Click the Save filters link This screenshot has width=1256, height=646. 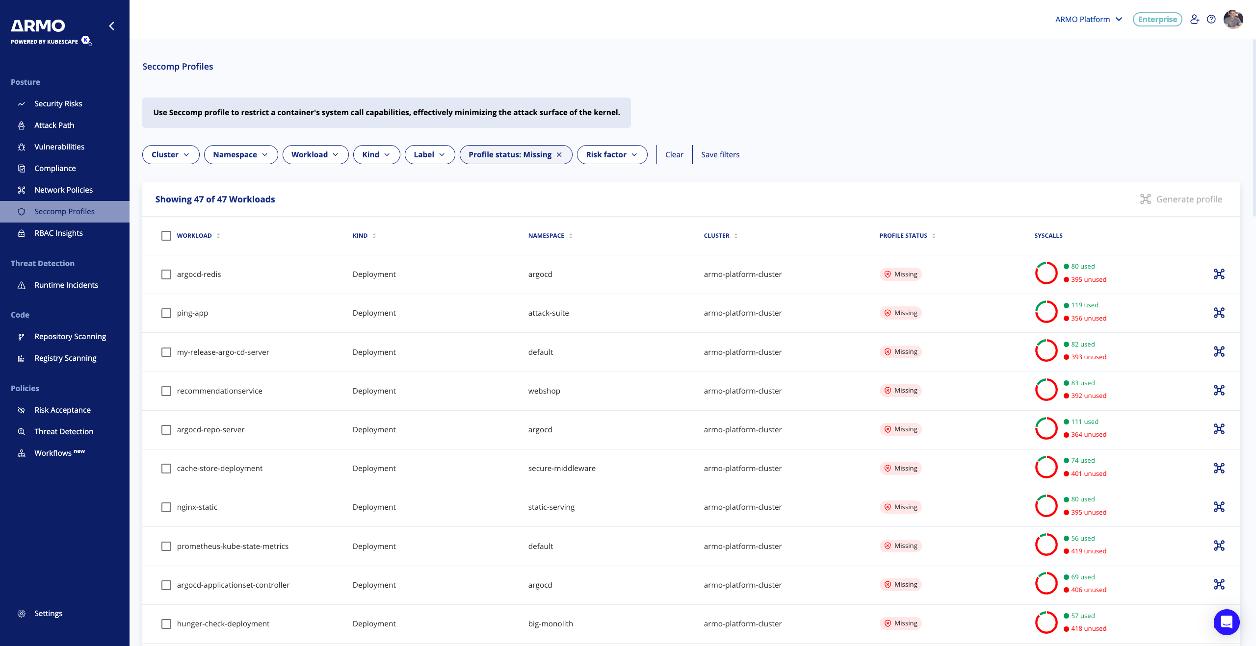point(720,155)
